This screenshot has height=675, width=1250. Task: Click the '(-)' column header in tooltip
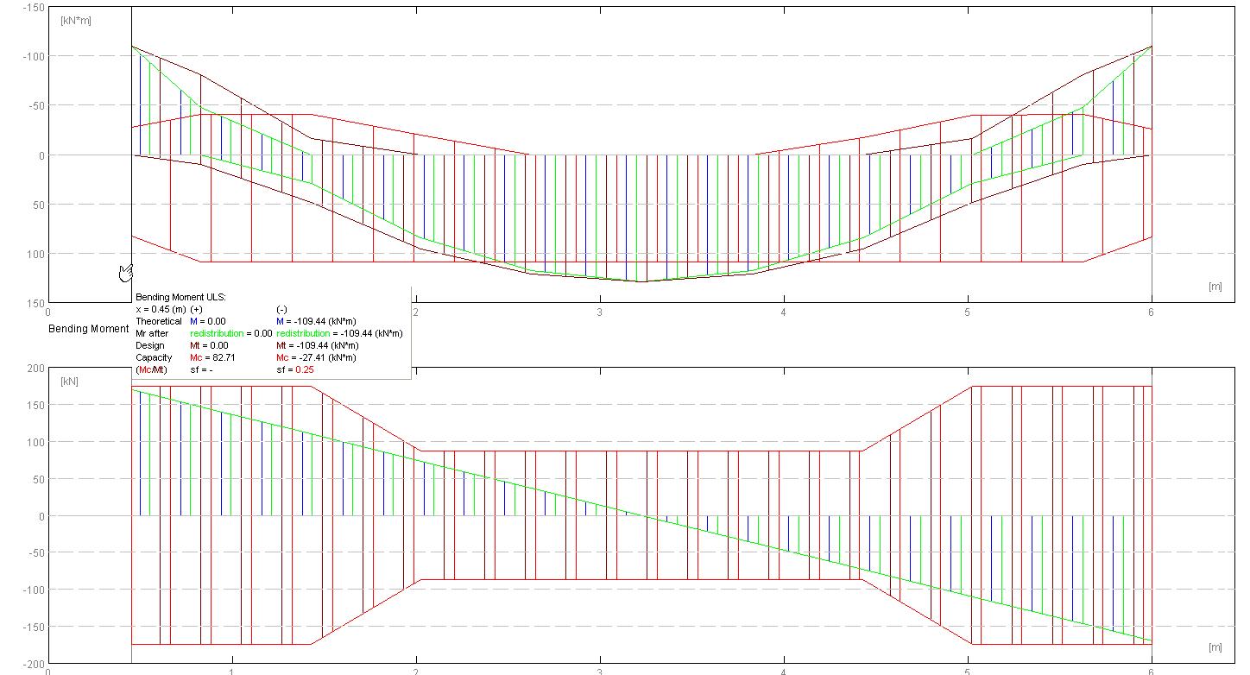pyautogui.click(x=281, y=309)
